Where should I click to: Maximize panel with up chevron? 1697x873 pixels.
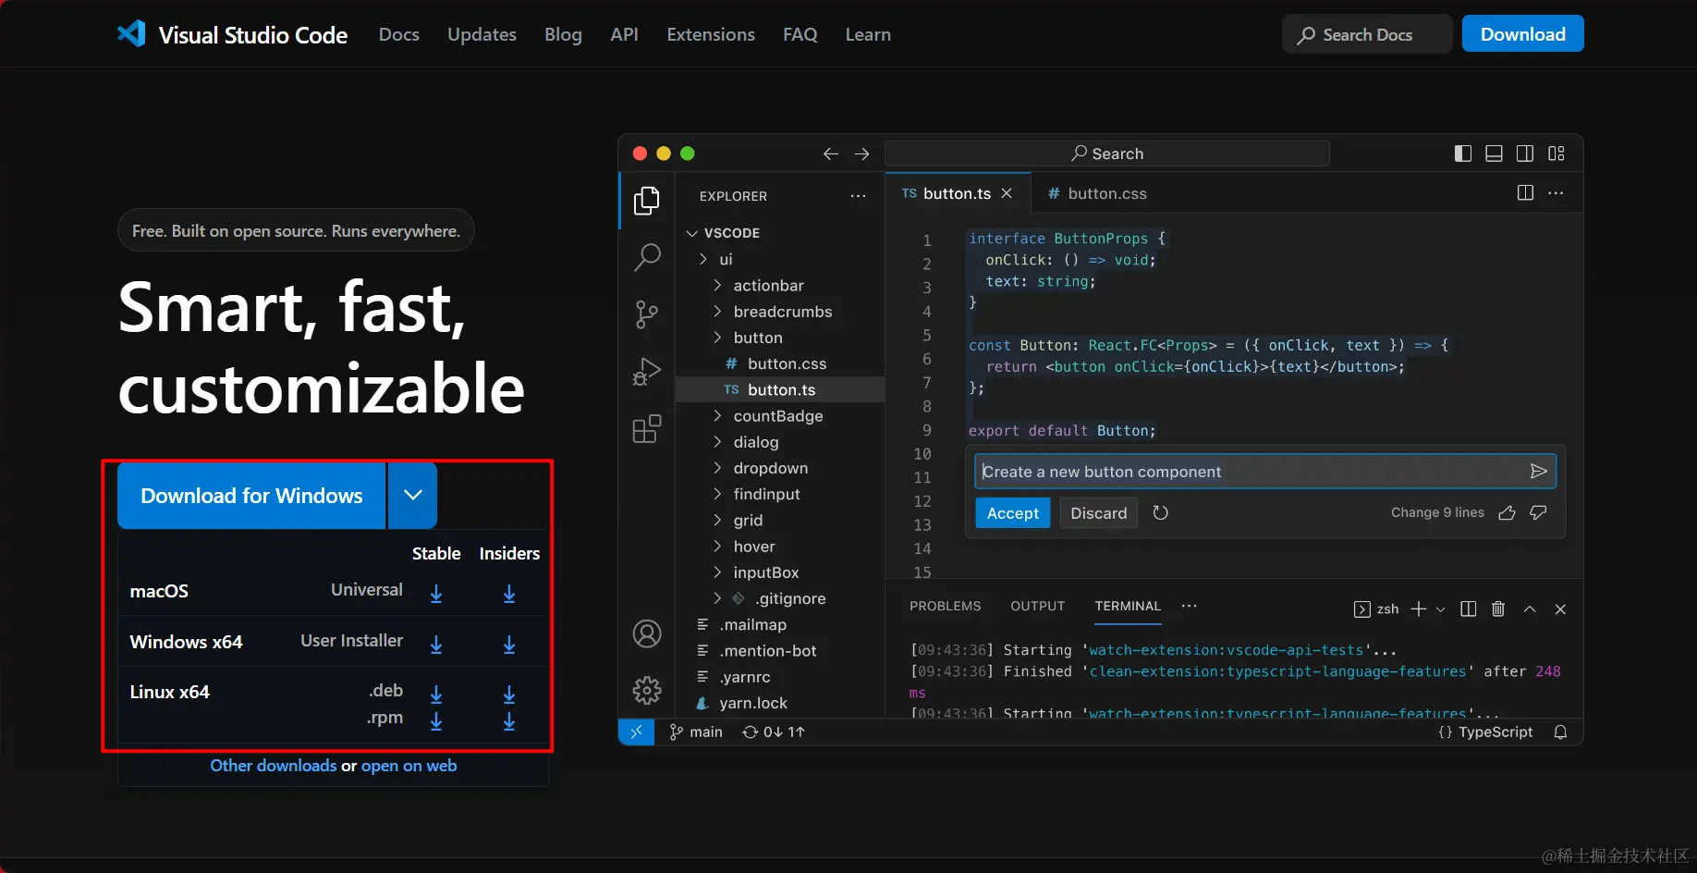coord(1530,609)
